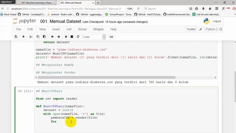Open the android - Realm with bookmark
The width and height of the screenshot is (236, 133).
point(61,14)
